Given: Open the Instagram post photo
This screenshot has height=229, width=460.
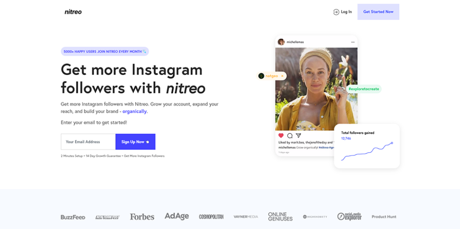Looking at the screenshot, I should pyautogui.click(x=316, y=89).
